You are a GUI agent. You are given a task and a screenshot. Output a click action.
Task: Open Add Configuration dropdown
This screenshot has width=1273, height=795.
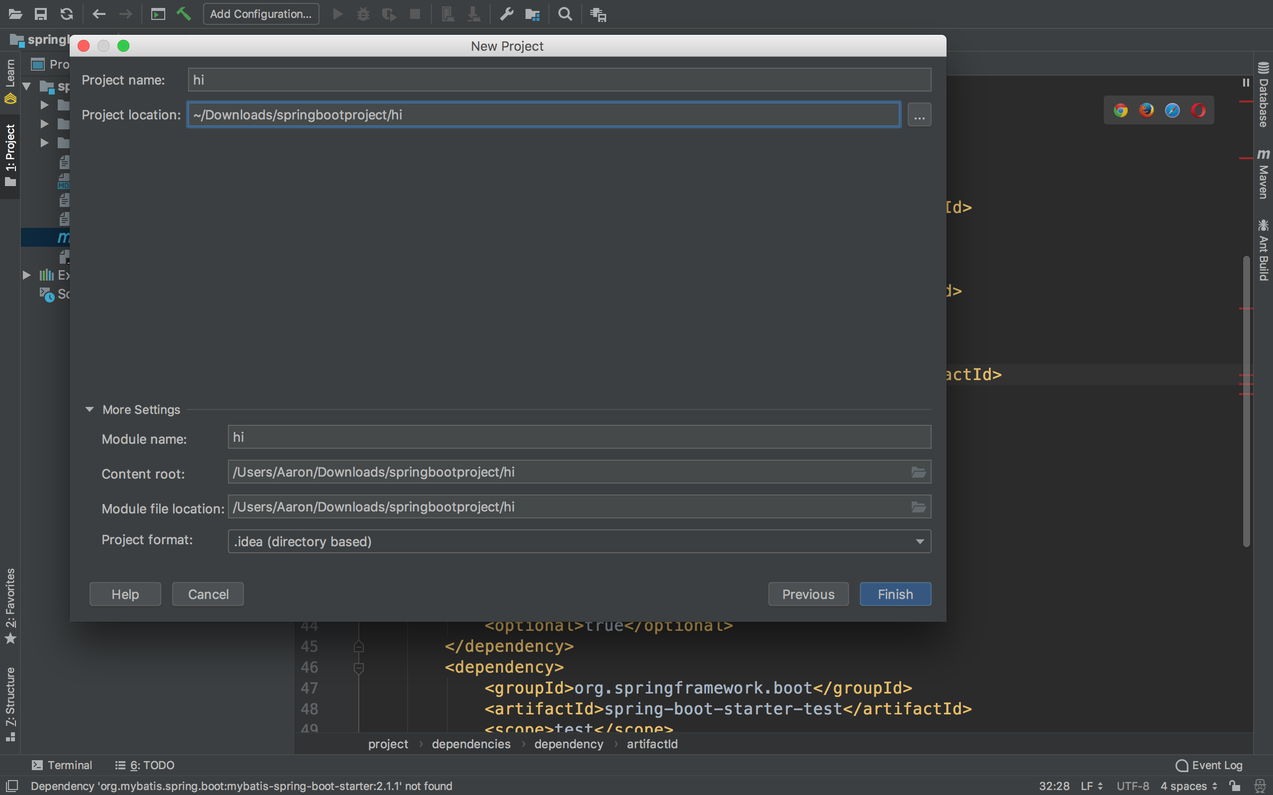coord(261,14)
